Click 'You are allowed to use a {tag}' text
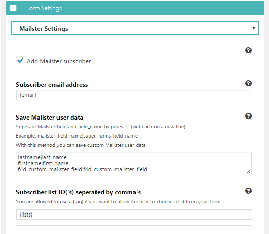269x234 pixels. (118, 202)
